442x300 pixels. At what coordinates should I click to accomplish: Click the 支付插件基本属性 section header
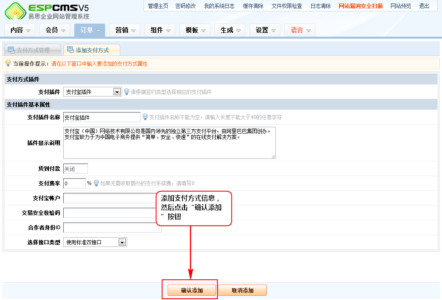(221, 104)
